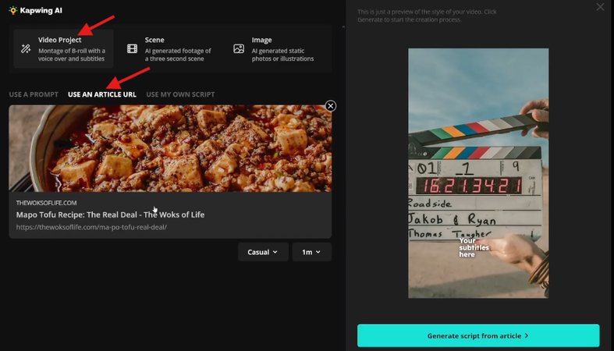Image resolution: width=614 pixels, height=351 pixels.
Task: Remove the article with the X icon
Action: coord(331,106)
